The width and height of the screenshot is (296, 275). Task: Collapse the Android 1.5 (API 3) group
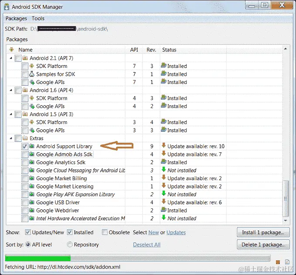[x=11, y=114]
